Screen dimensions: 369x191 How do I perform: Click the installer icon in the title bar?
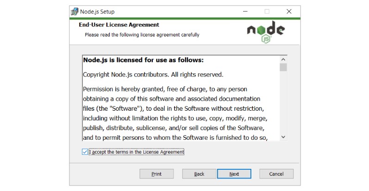[x=75, y=12]
